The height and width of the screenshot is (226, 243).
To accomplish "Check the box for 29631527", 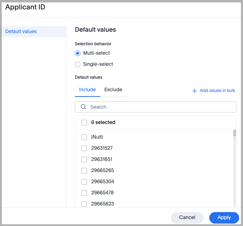I will (84, 148).
